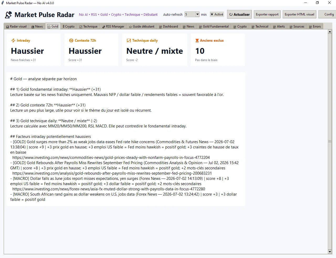This screenshot has height=258, width=336.
Task: Switch to the Dashboard tab
Action: click(169, 26)
